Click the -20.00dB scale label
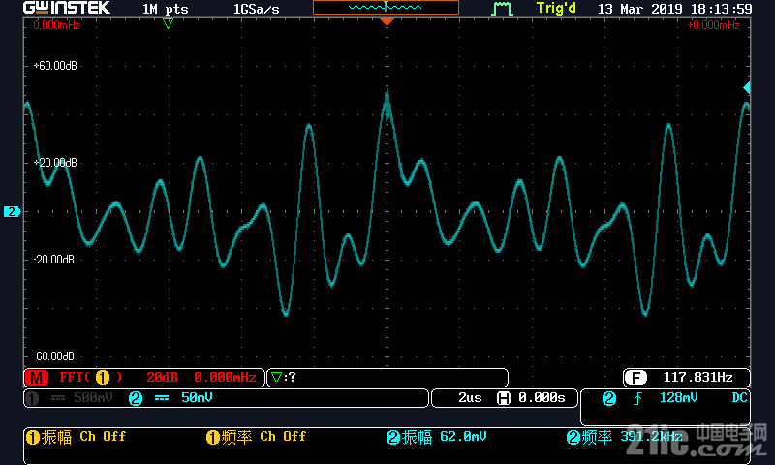 point(54,260)
